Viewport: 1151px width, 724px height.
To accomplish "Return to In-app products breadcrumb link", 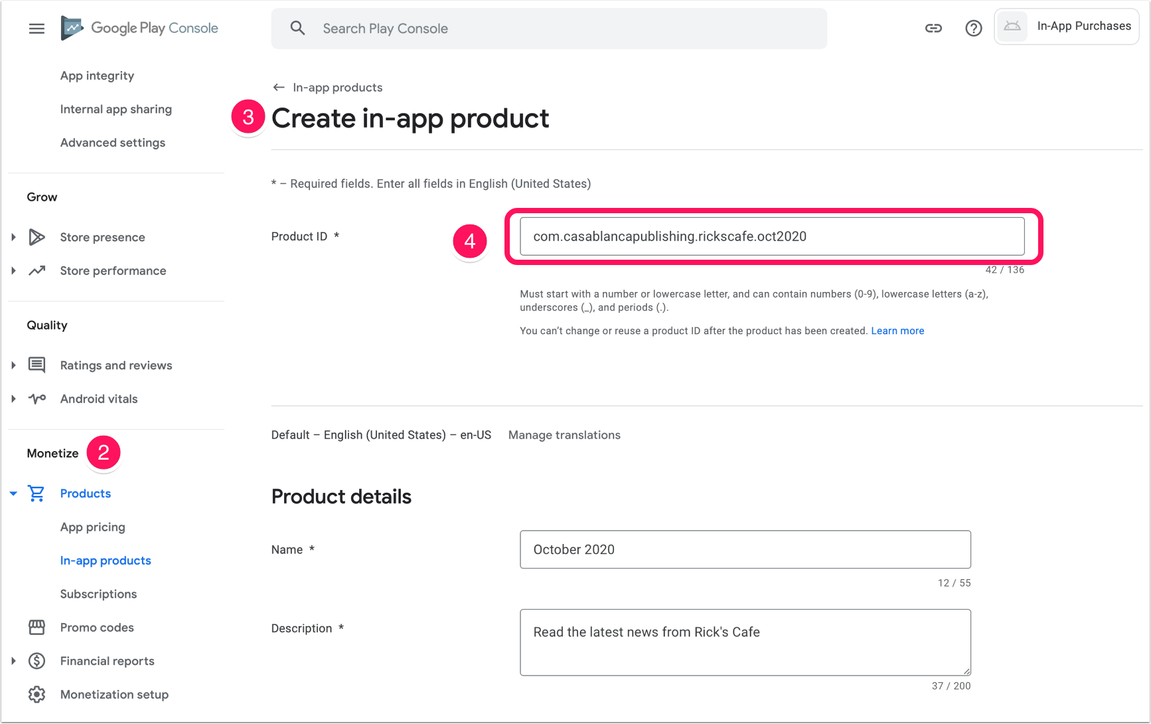I will tap(337, 88).
